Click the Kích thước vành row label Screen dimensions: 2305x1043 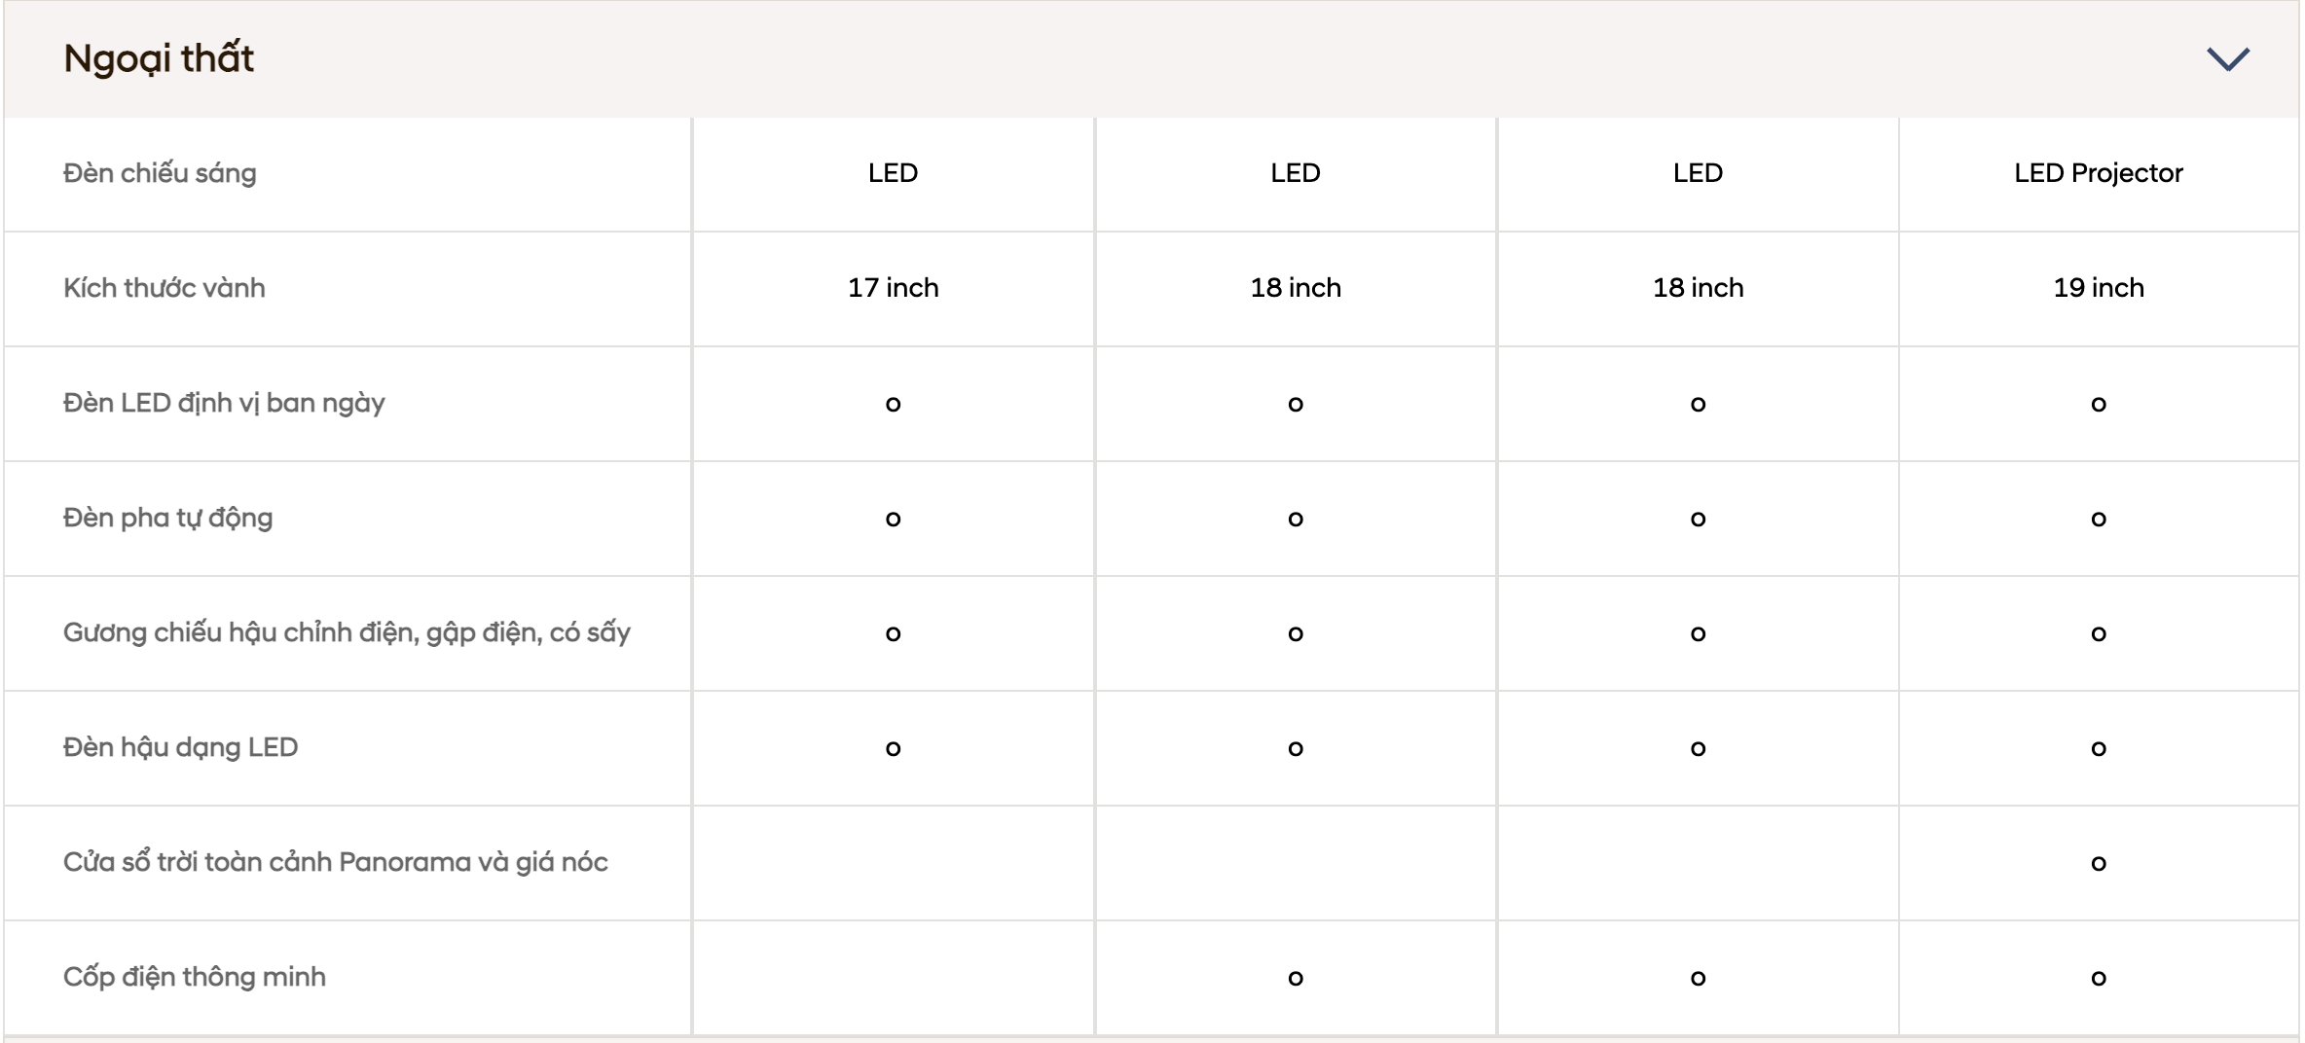(164, 288)
